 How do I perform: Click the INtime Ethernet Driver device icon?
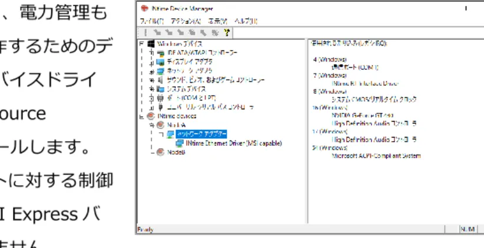180,143
